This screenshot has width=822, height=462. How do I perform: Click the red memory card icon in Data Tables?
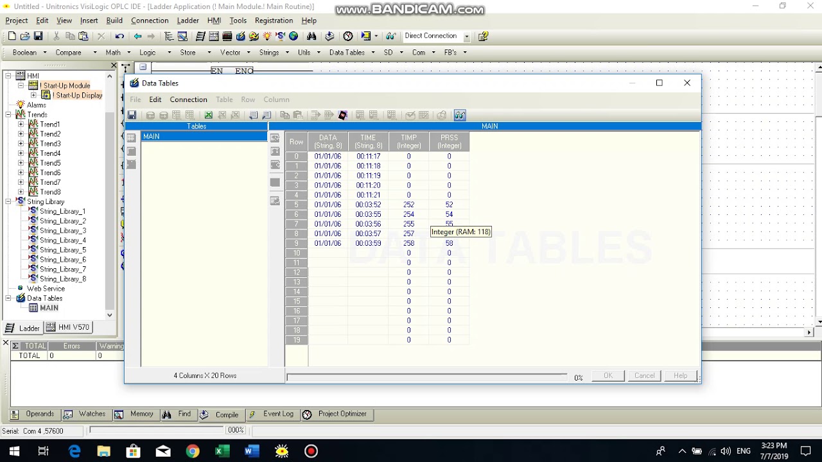click(343, 115)
